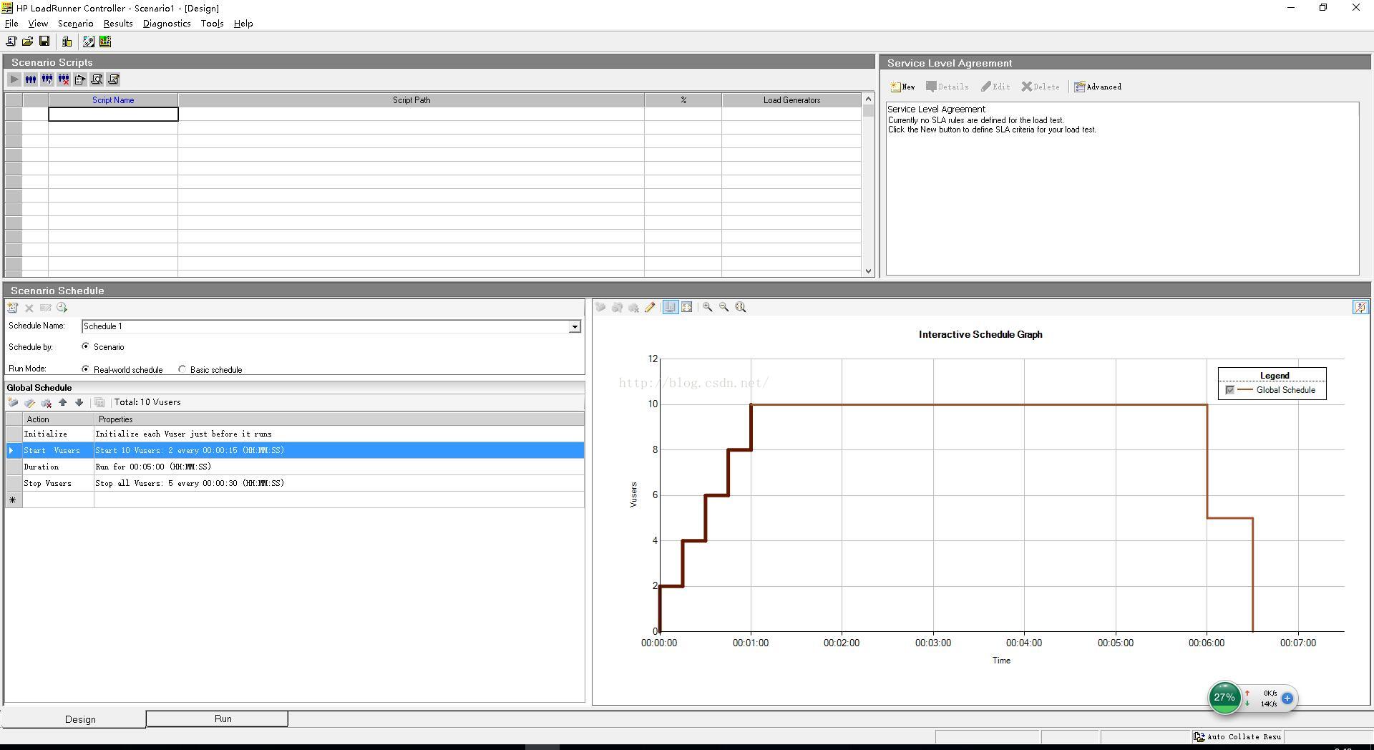Select the Initialize action row
The image size is (1374, 750).
point(295,434)
